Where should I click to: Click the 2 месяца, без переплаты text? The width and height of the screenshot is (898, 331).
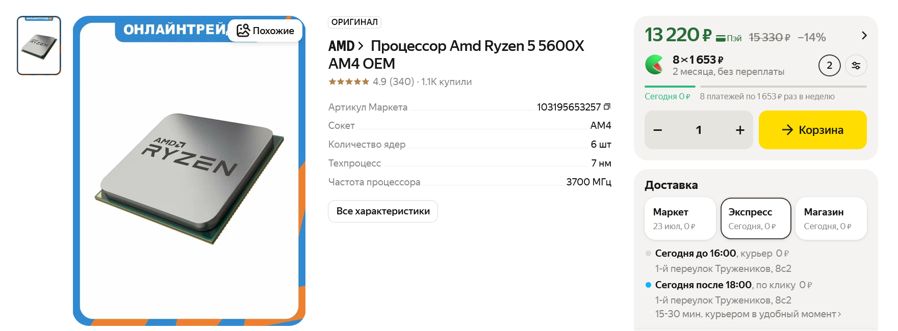point(728,72)
